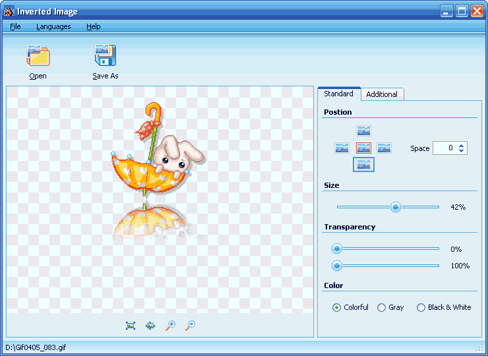Screen dimensions: 488x356
Task: Click the 'Postion' section heading
Action: (338, 112)
